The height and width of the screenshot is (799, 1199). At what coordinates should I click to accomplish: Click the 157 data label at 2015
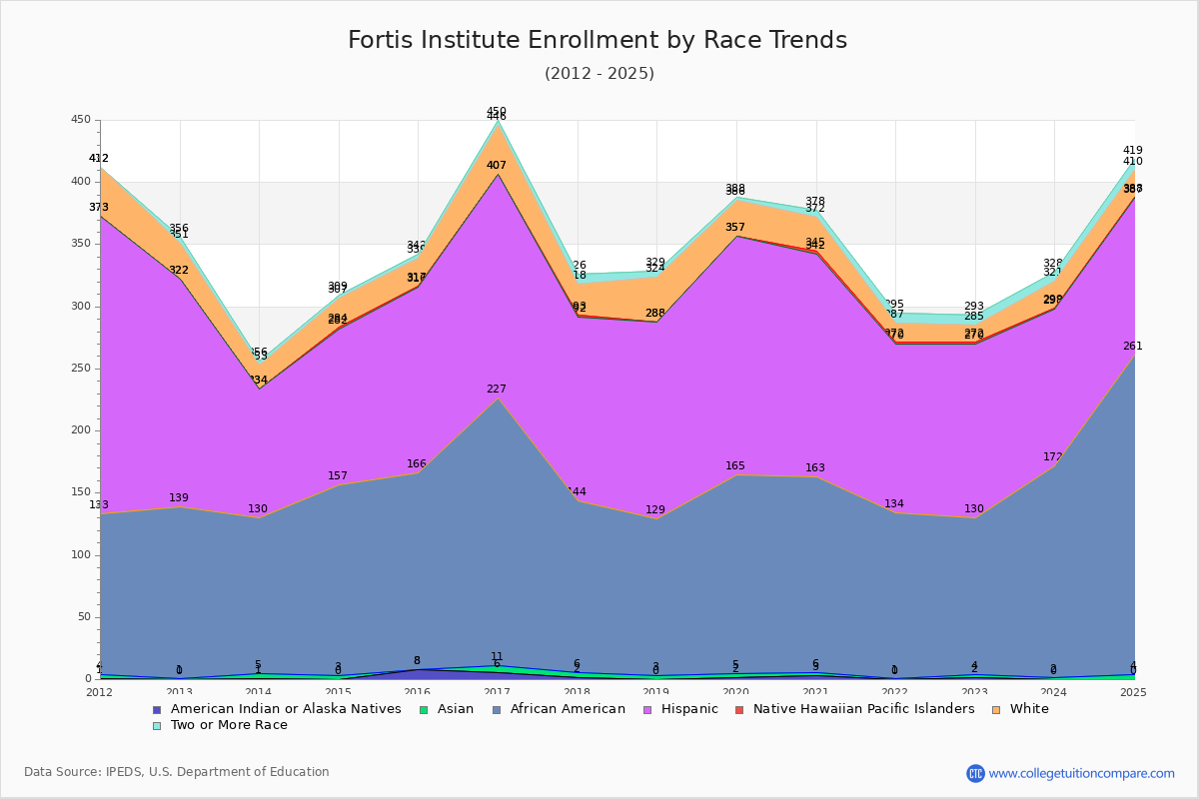coord(338,476)
